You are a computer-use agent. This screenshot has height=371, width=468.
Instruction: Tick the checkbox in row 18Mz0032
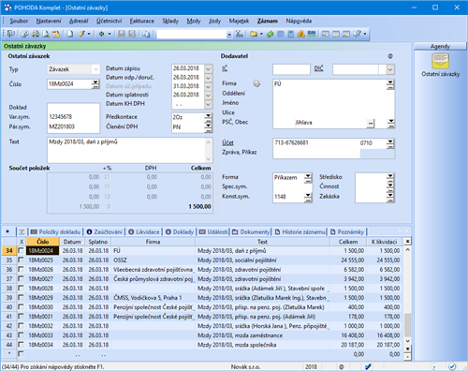tap(21, 326)
